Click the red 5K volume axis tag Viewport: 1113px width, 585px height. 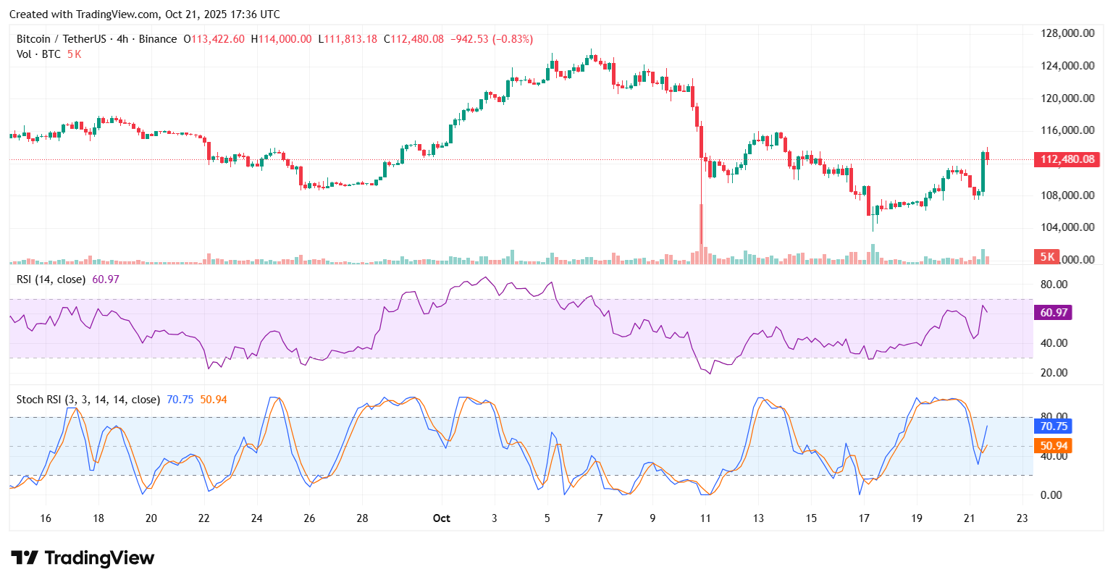(1047, 257)
